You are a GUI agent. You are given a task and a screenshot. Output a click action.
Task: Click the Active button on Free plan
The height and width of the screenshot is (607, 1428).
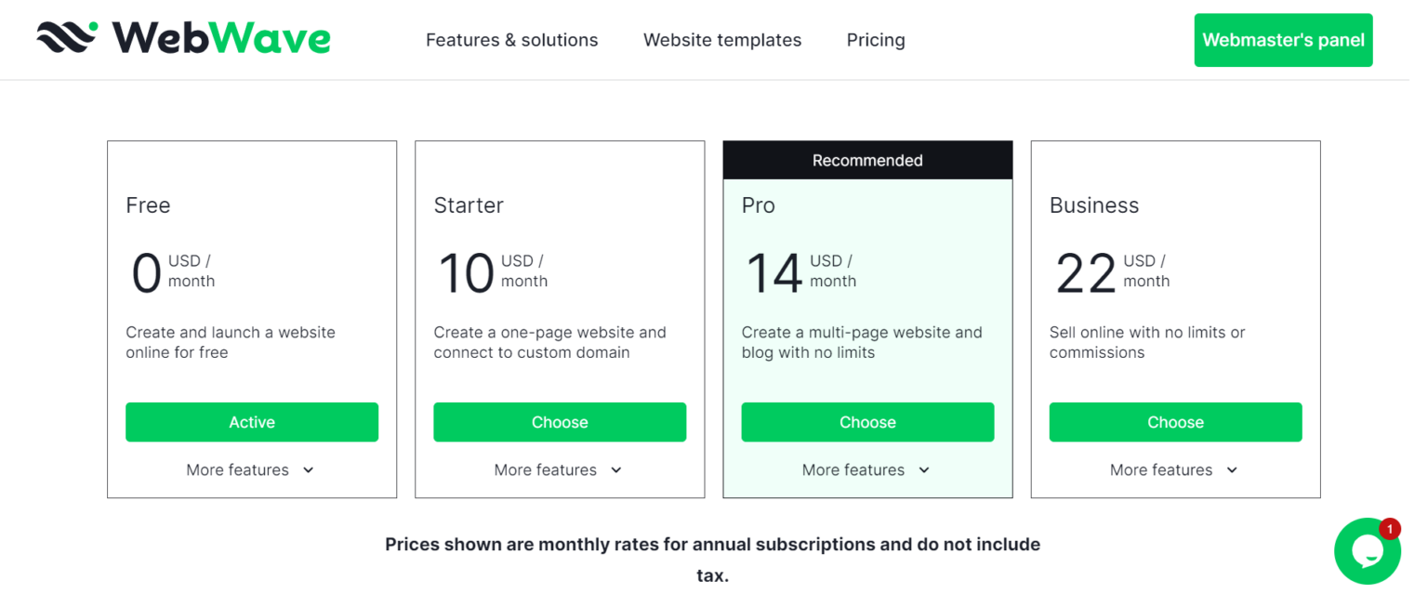pyautogui.click(x=252, y=422)
